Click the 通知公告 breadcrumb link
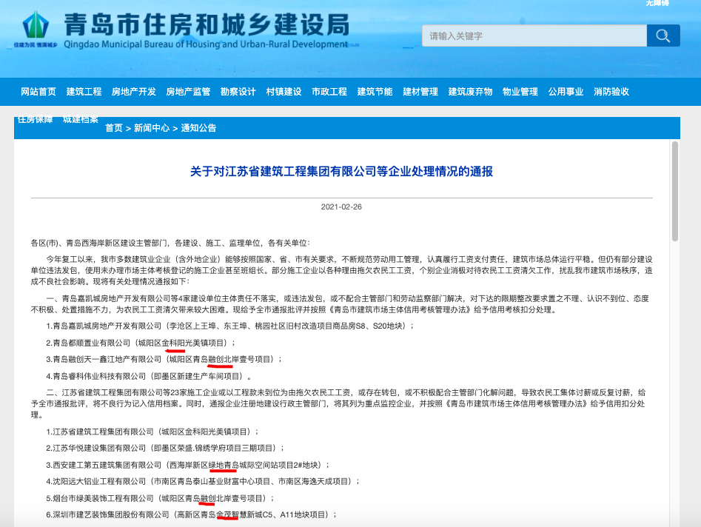 [x=199, y=128]
